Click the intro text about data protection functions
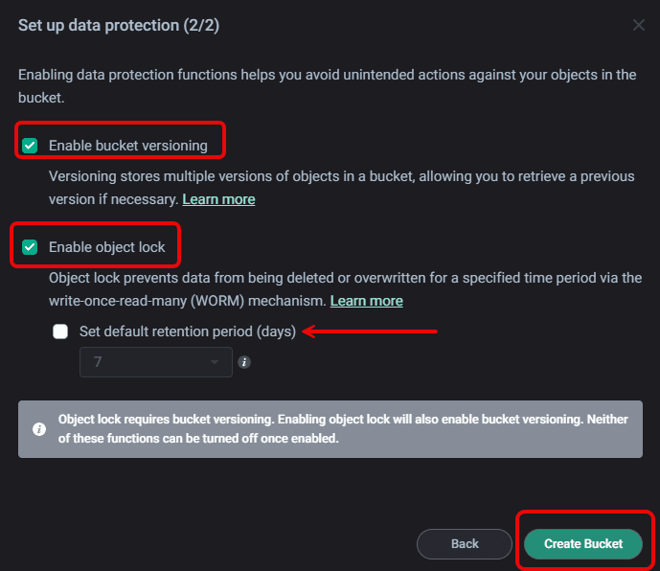The height and width of the screenshot is (571, 660). pos(326,85)
